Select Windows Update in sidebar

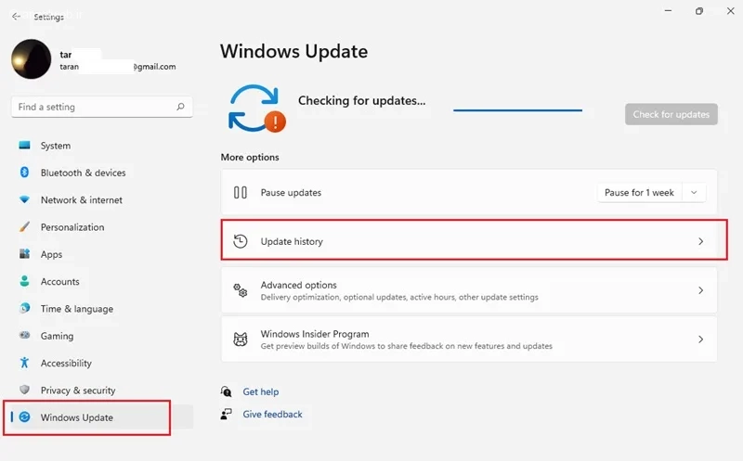point(102,417)
